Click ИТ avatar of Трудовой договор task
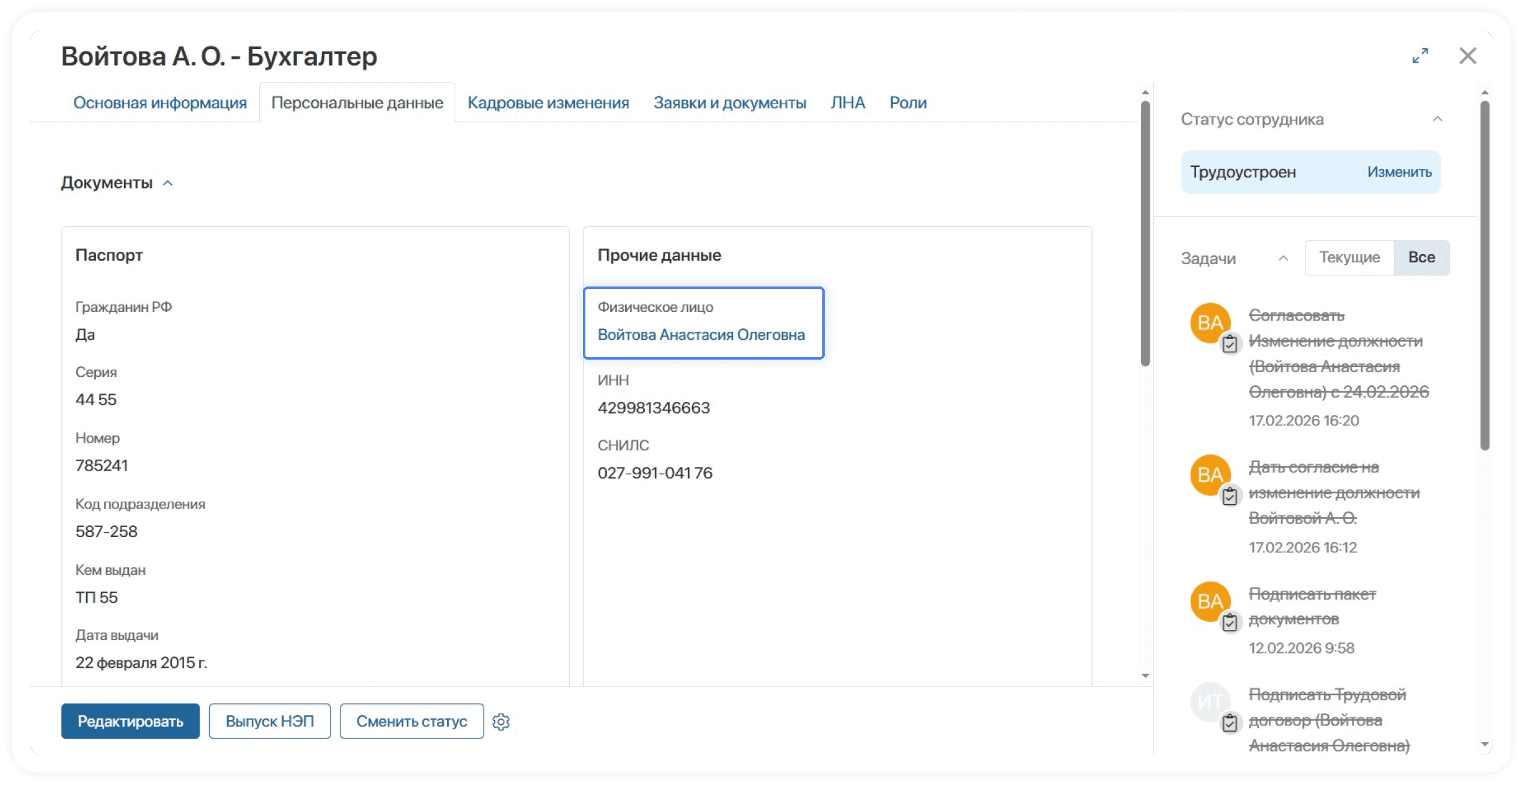Image resolution: width=1523 pixels, height=785 pixels. [x=1209, y=701]
